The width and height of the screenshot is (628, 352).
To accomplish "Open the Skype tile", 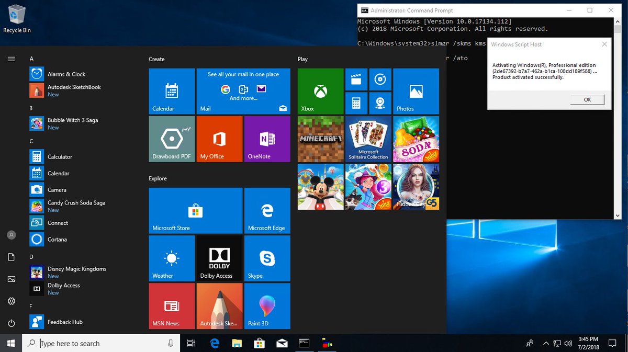I will (267, 258).
